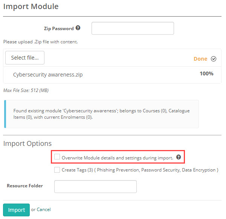Screen dimensions: 226x219
Task: Click the circled checkmark next to Done
Action: click(214, 59)
